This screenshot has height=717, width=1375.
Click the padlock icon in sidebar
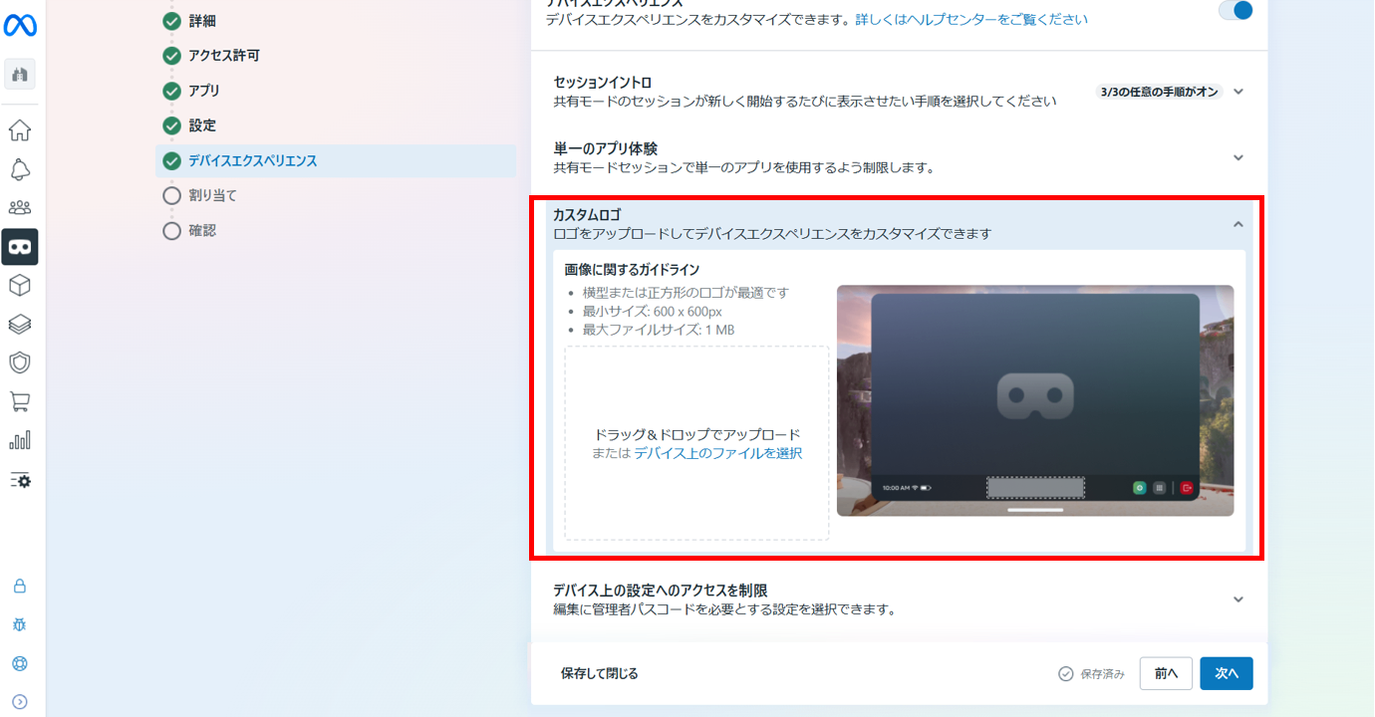20,587
